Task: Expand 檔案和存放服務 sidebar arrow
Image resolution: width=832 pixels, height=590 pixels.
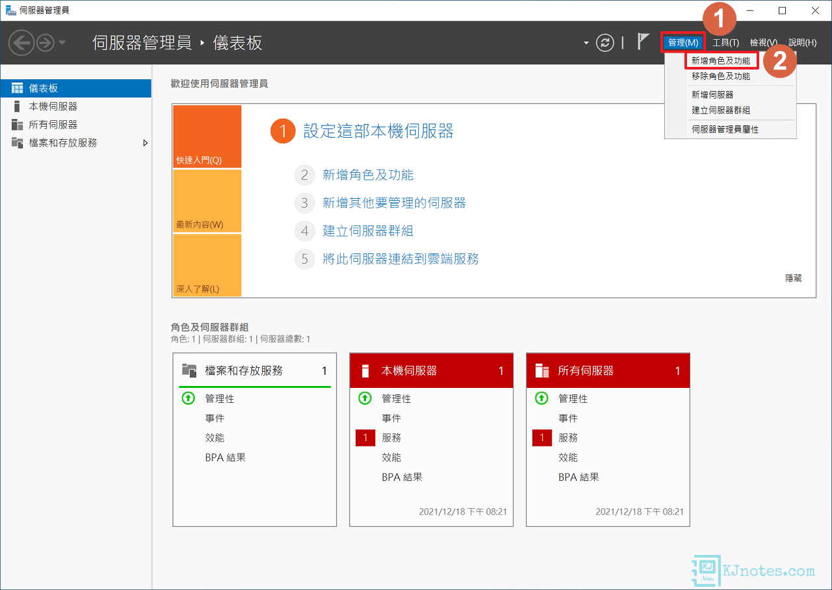Action: click(146, 143)
